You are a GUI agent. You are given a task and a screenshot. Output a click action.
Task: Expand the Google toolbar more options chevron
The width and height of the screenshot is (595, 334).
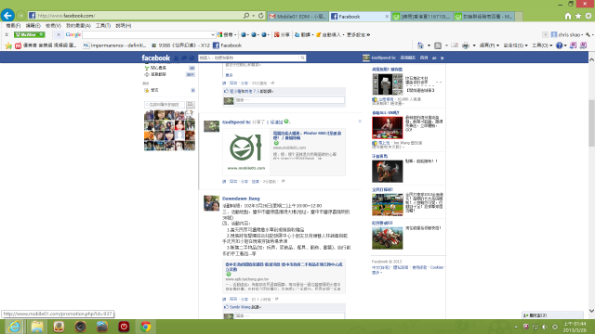[x=368, y=35]
